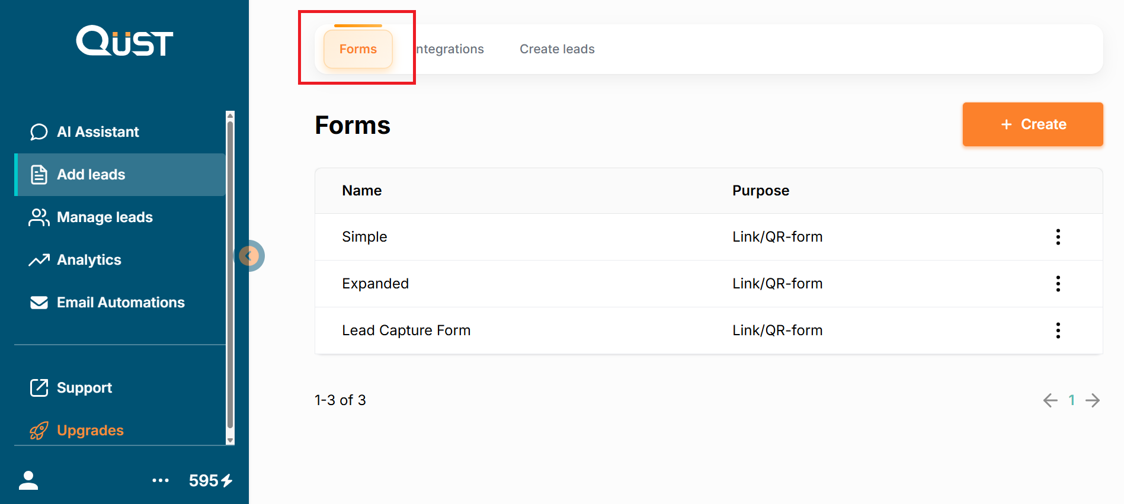Collapse the sidebar with the chevron button
Viewport: 1124px width, 504px height.
coord(249,256)
